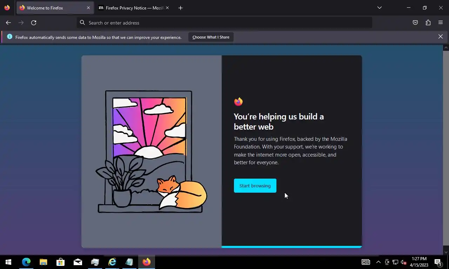The height and width of the screenshot is (269, 449).
Task: Open the Firefox application menu
Action: [441, 23]
